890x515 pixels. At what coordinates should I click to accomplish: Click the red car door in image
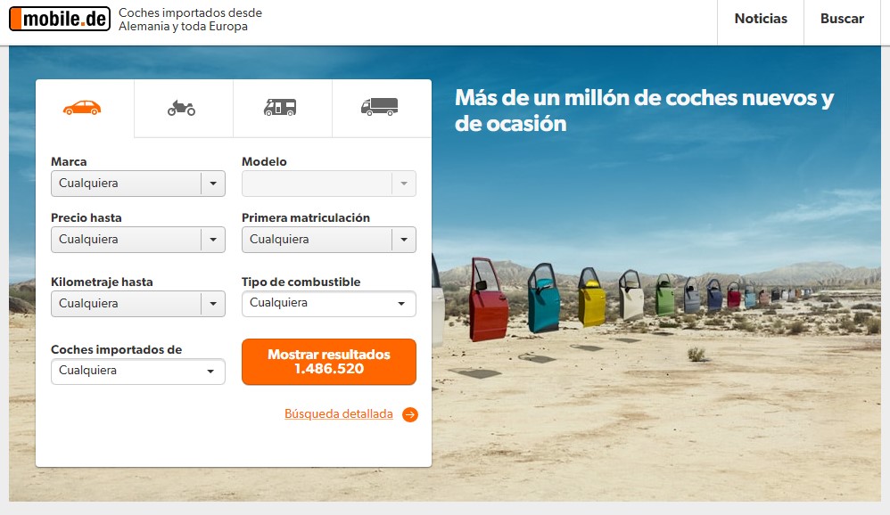click(488, 300)
